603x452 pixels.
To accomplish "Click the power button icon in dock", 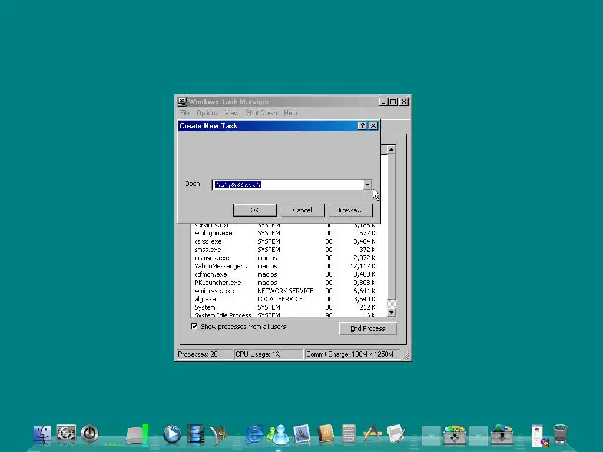I will pyautogui.click(x=90, y=434).
